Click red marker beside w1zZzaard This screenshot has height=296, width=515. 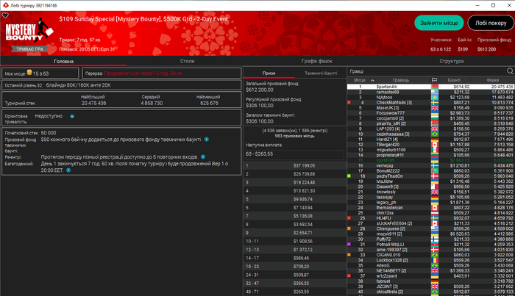349,275
